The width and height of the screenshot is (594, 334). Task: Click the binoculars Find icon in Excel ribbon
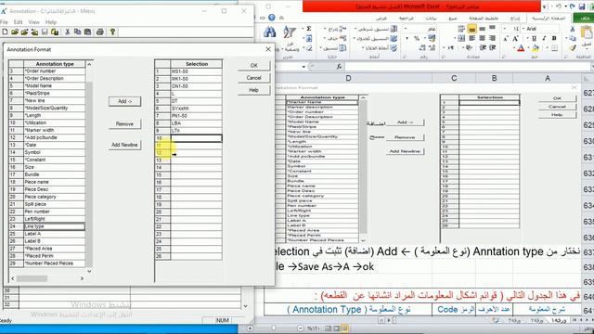coord(270,32)
